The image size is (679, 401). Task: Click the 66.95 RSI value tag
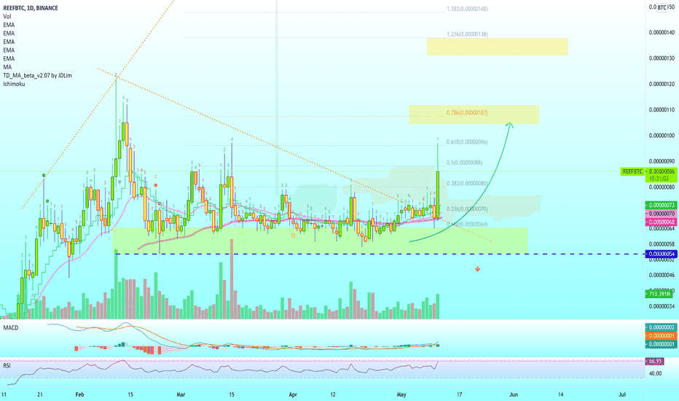(x=654, y=361)
